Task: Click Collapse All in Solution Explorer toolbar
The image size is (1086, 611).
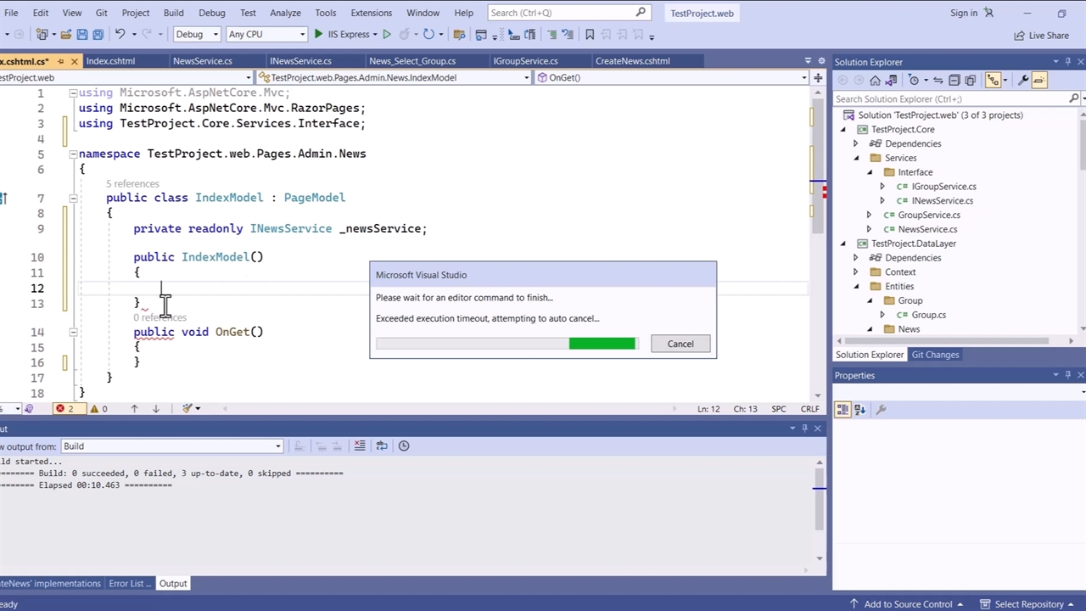Action: click(x=954, y=80)
